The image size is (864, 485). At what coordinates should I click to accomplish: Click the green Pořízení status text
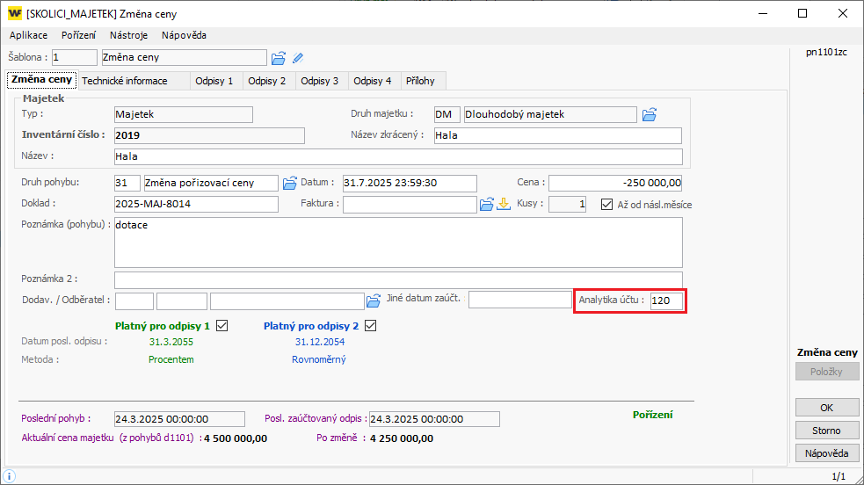(x=652, y=415)
